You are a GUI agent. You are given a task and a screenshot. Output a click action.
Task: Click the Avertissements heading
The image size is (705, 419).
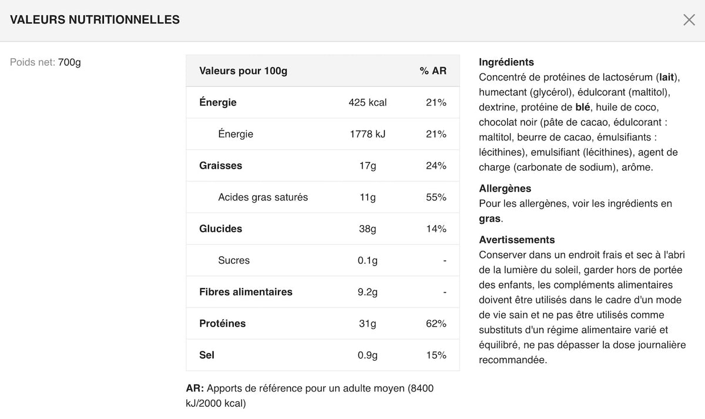(517, 240)
